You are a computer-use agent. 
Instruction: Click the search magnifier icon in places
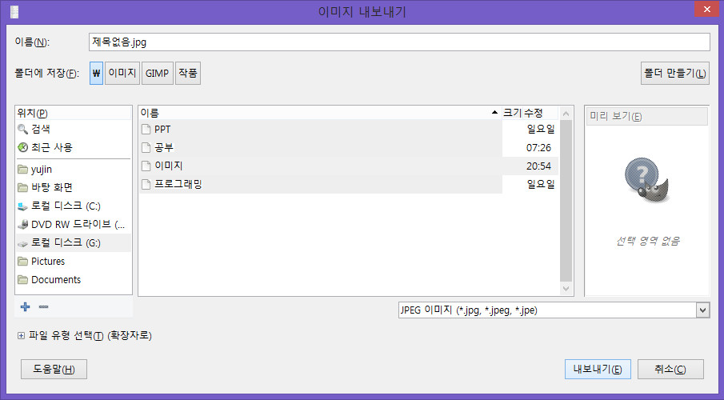[22, 130]
